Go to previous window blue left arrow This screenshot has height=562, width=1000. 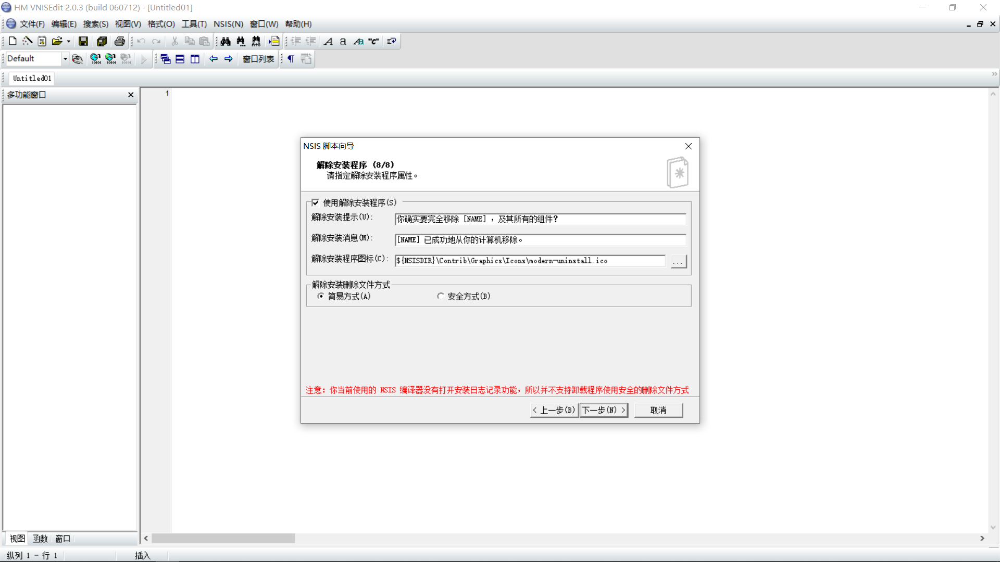(x=214, y=59)
